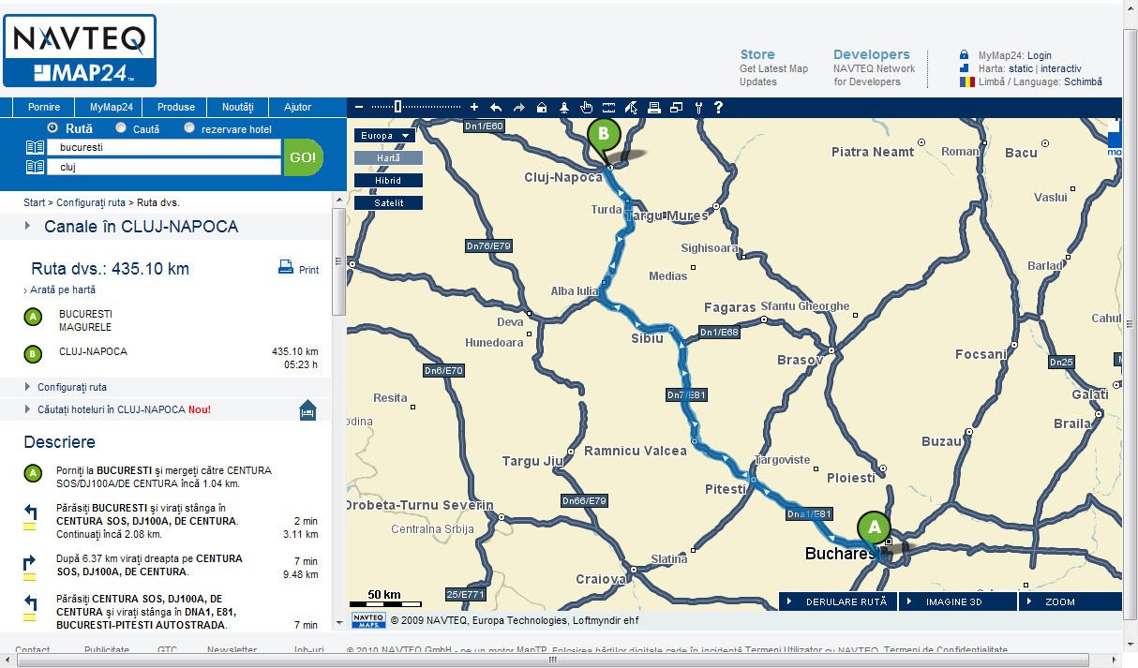
Task: Click the Store link in header
Action: (757, 54)
